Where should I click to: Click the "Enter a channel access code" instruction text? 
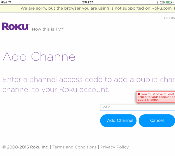point(87,84)
